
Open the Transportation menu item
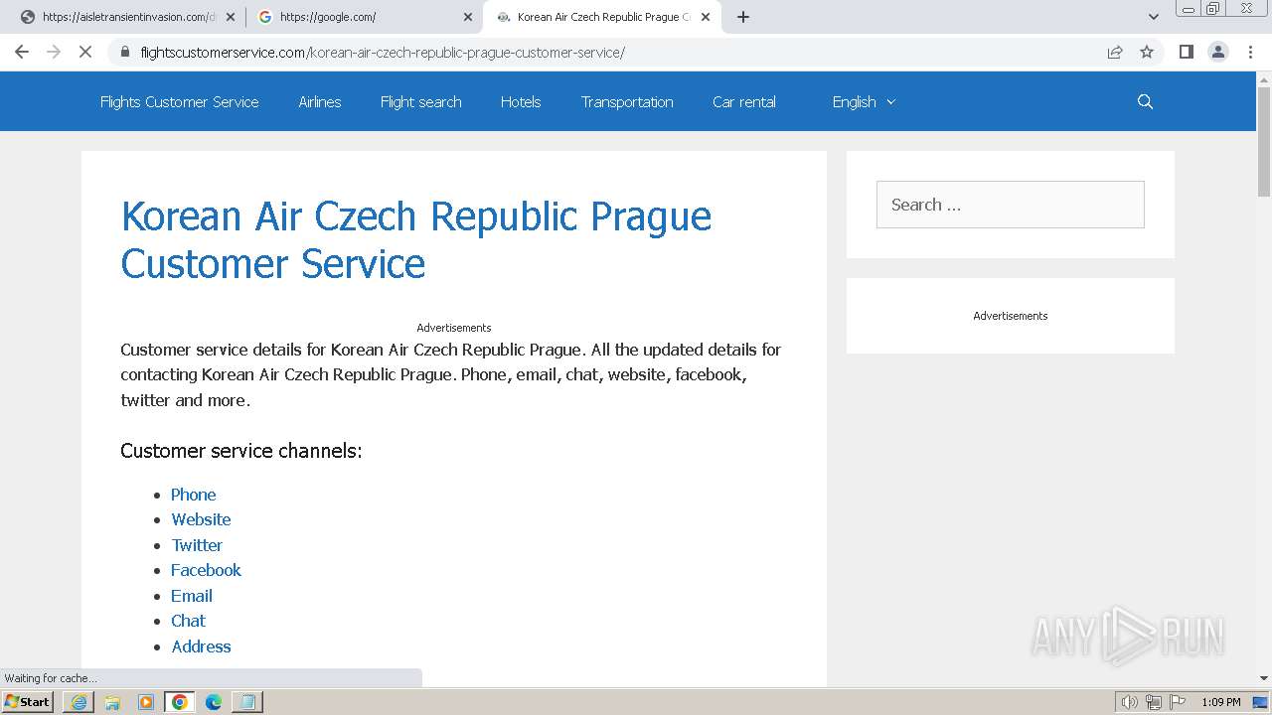click(x=627, y=101)
